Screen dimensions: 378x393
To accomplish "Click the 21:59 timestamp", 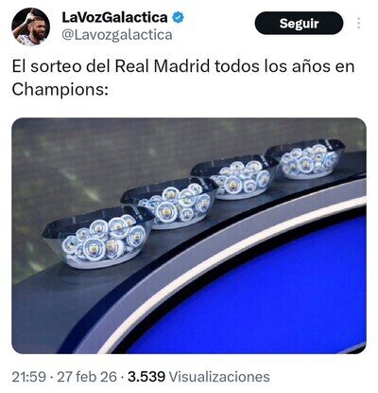I will [x=29, y=377].
